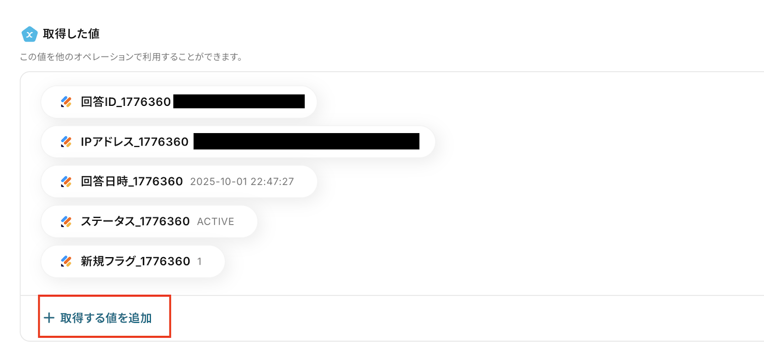Click the 2025-10-01 22:47:27 timestamp value
The height and width of the screenshot is (342, 764).
(242, 182)
